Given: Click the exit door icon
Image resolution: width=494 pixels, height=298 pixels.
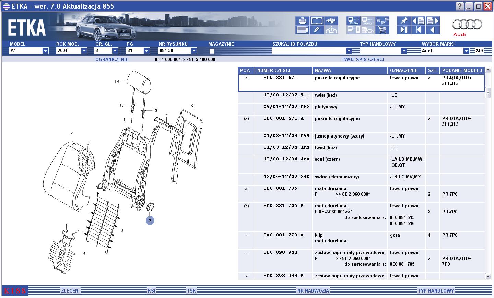Looking at the screenshot, I should click(x=404, y=30).
